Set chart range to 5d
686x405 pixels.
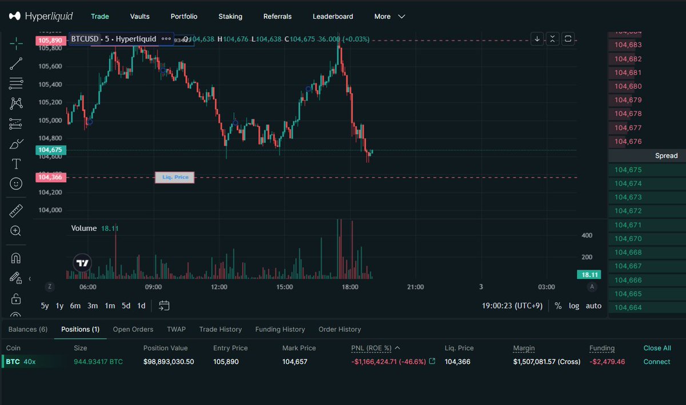[126, 306]
